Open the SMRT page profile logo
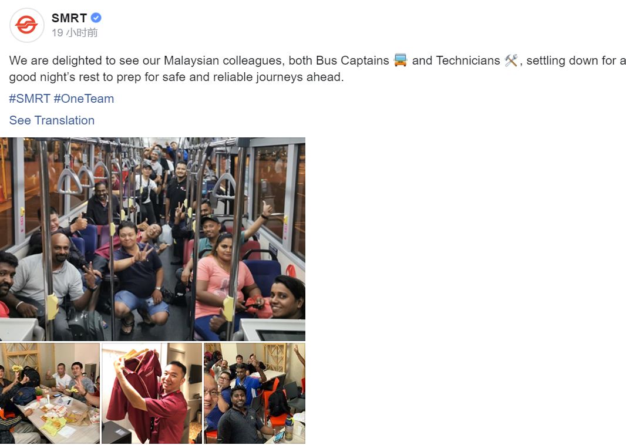Screen dimensions: 626x445 [27, 25]
